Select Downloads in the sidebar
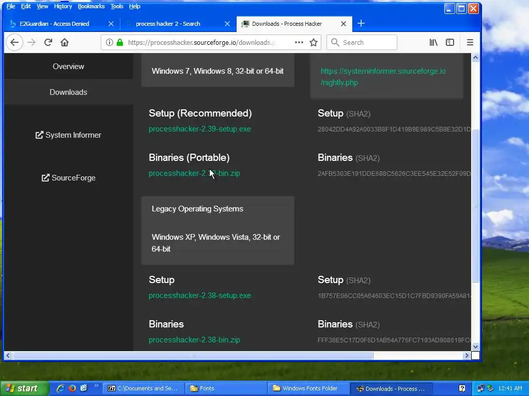Viewport: 529px width, 396px height. pyautogui.click(x=69, y=92)
